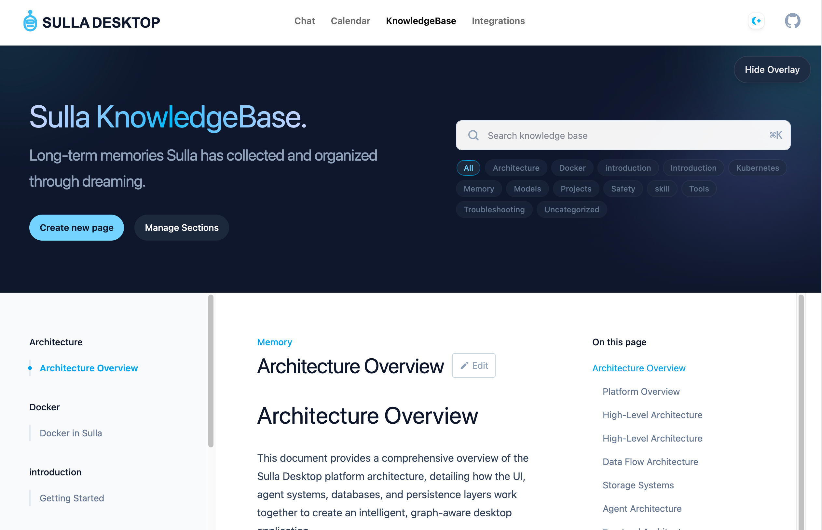The image size is (822, 530).
Task: Switch to the Calendar tab
Action: coord(350,21)
